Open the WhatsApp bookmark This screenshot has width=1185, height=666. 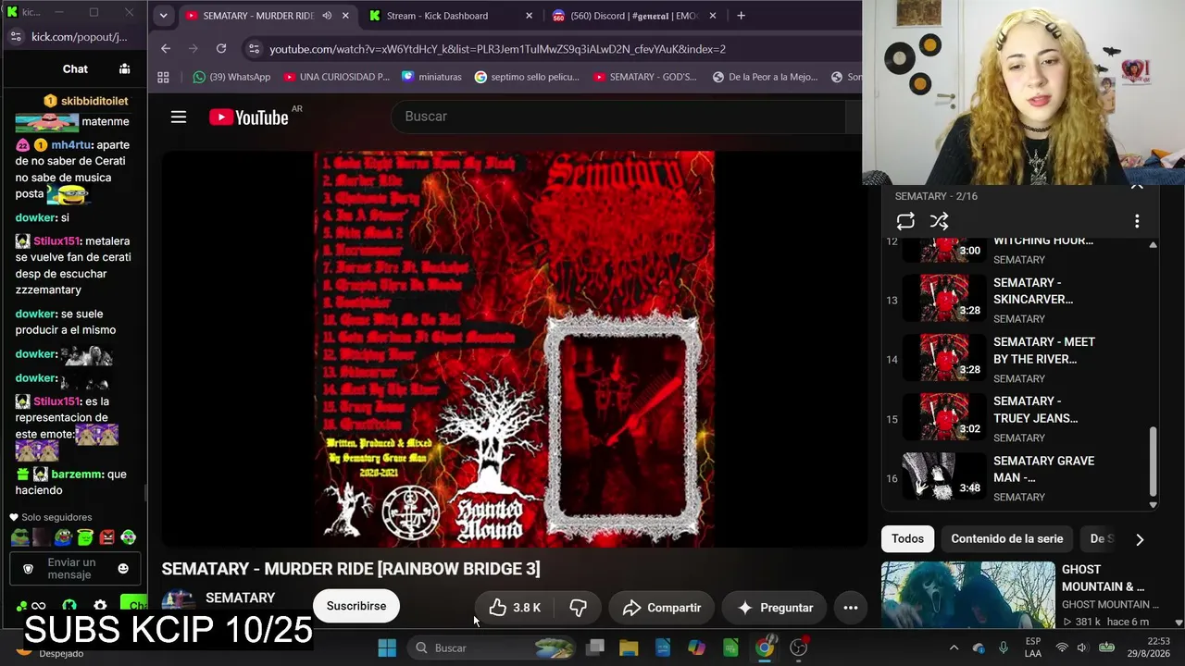[231, 78]
